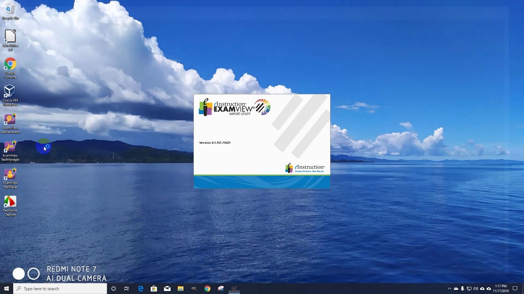
Task: Open OneDrive from the system tray
Action: [x=456, y=289]
